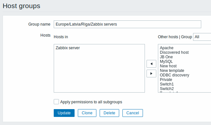The image size is (211, 125).
Task: Remove selected host with right arrow button
Action: click(x=151, y=74)
